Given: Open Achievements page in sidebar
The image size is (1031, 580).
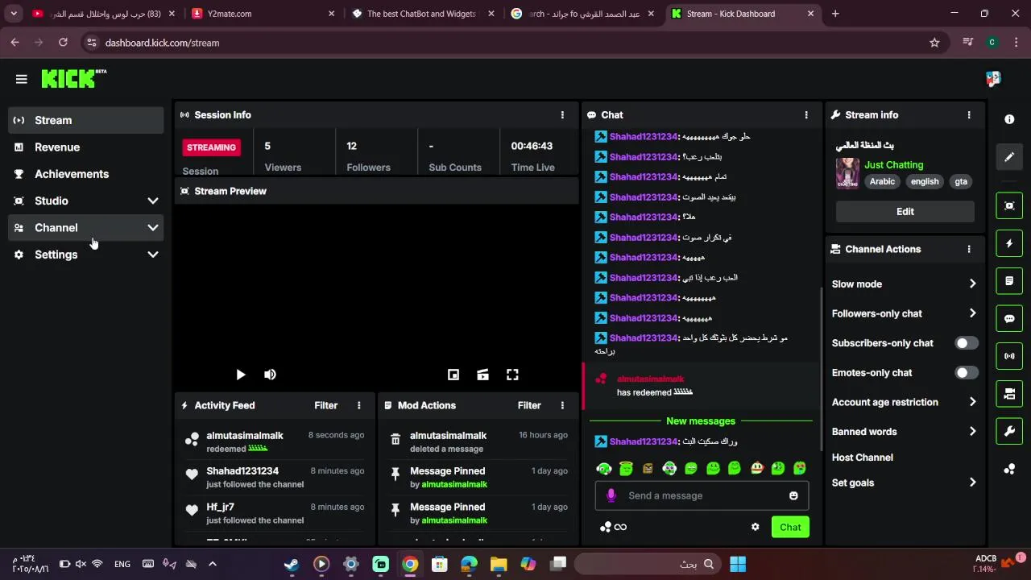Looking at the screenshot, I should point(86,174).
